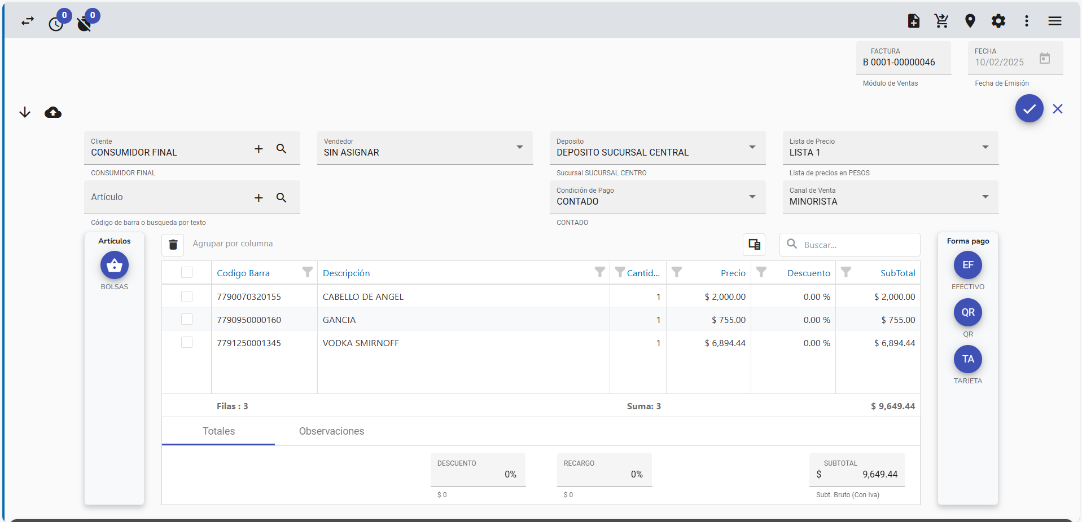Click the cloud upload icon
The image size is (1082, 522).
pyautogui.click(x=53, y=113)
